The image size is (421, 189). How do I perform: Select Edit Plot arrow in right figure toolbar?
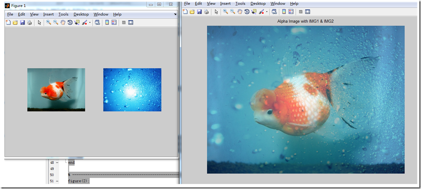pos(216,12)
